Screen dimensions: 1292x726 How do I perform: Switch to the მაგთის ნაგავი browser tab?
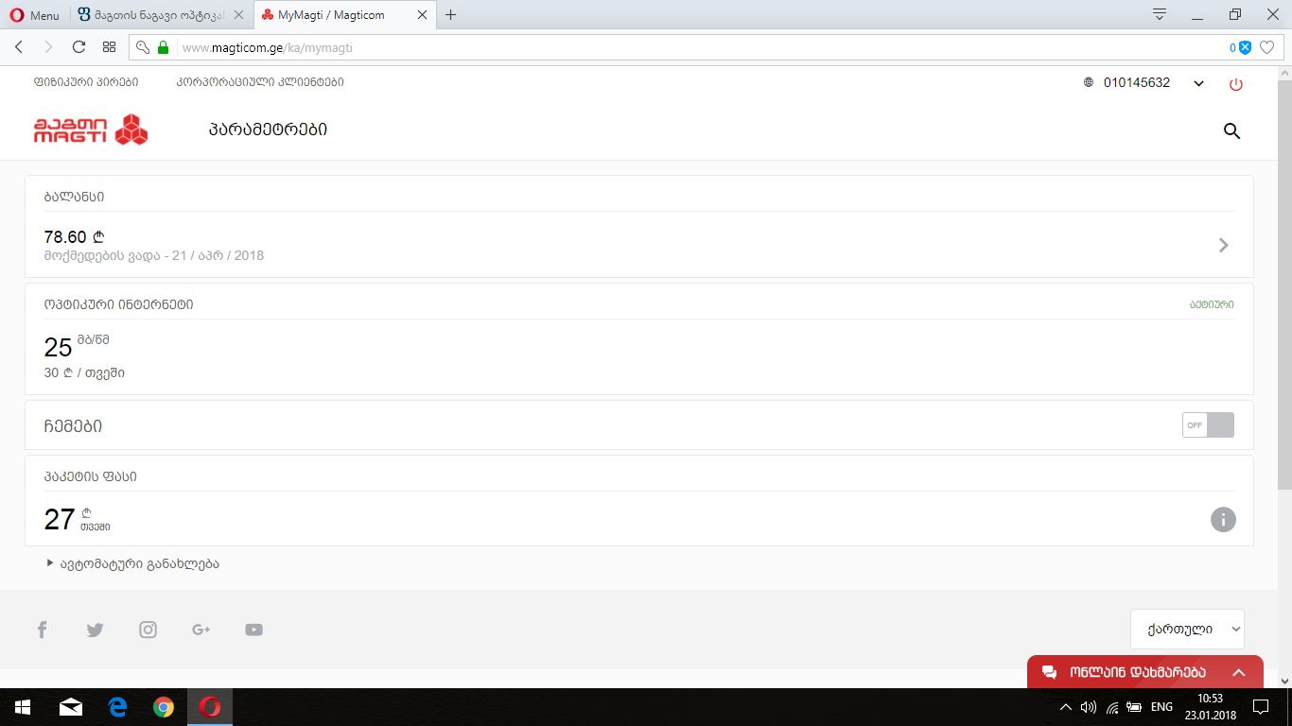tap(161, 15)
